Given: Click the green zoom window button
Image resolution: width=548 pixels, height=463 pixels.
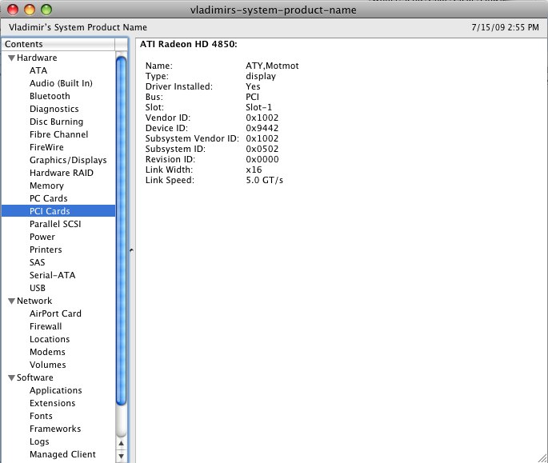Looking at the screenshot, I should (46, 10).
